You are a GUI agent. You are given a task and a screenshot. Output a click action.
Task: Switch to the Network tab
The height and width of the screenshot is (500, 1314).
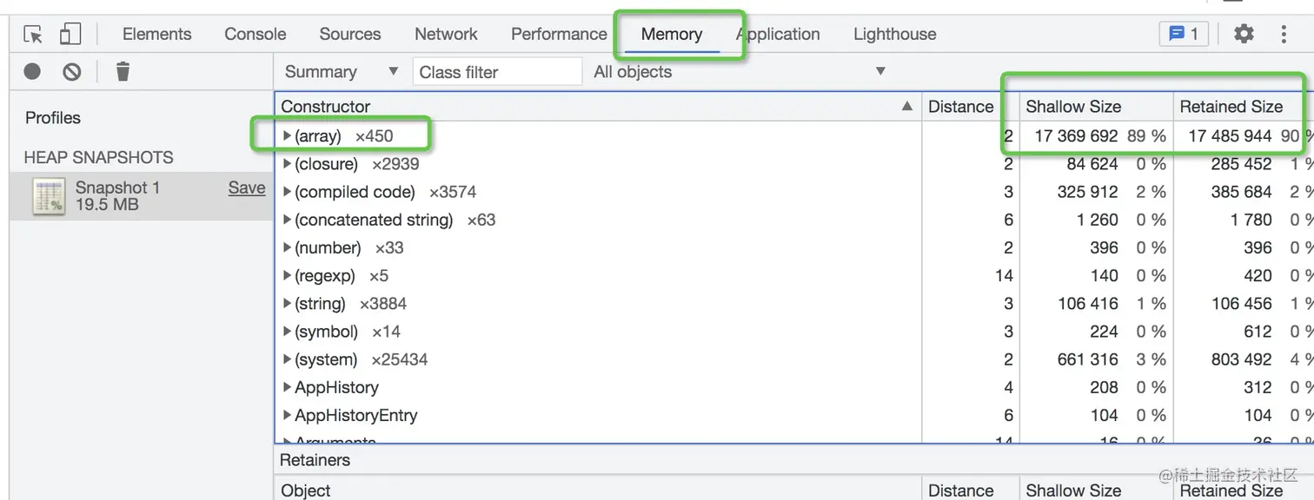point(446,34)
